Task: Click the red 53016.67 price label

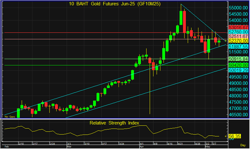Action: 238,27
